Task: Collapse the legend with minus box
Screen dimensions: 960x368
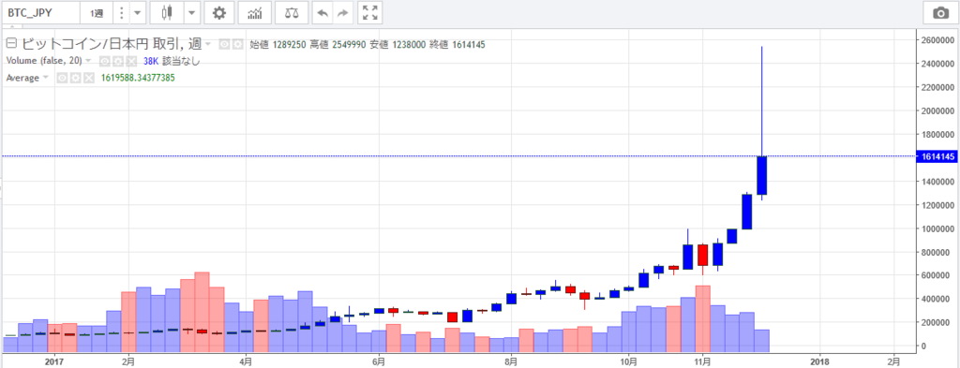Action: point(10,43)
